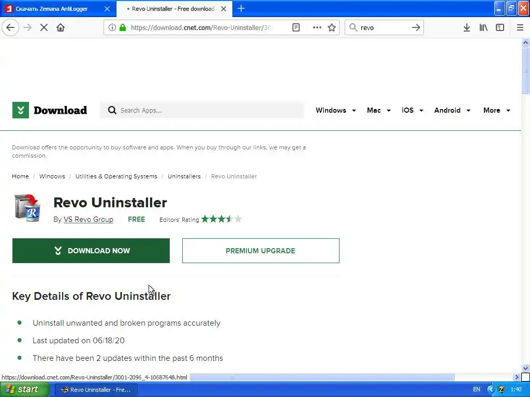This screenshot has height=397, width=530.
Task: Close the Zemana AntiLogger tab
Action: 107,9
